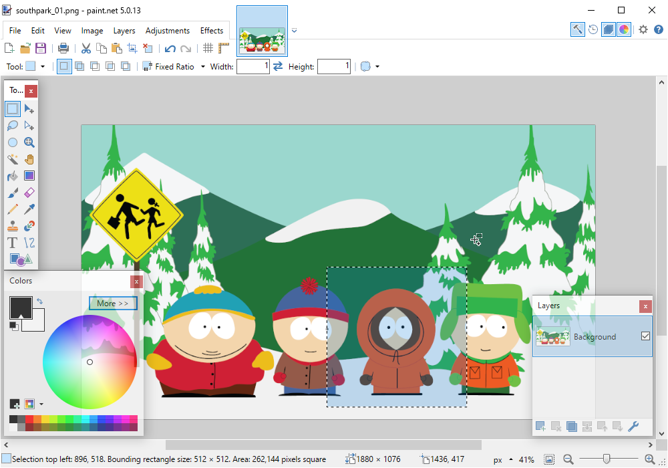This screenshot has height=468, width=668.
Task: Click the Print icon
Action: pyautogui.click(x=63, y=48)
